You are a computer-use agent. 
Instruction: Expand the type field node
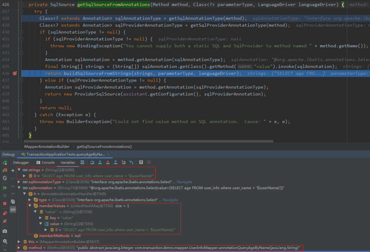click(x=29, y=200)
